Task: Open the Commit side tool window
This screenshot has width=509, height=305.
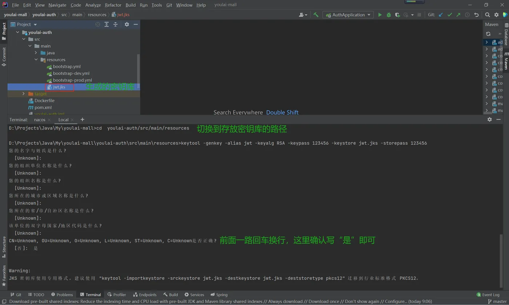Action: [x=4, y=56]
